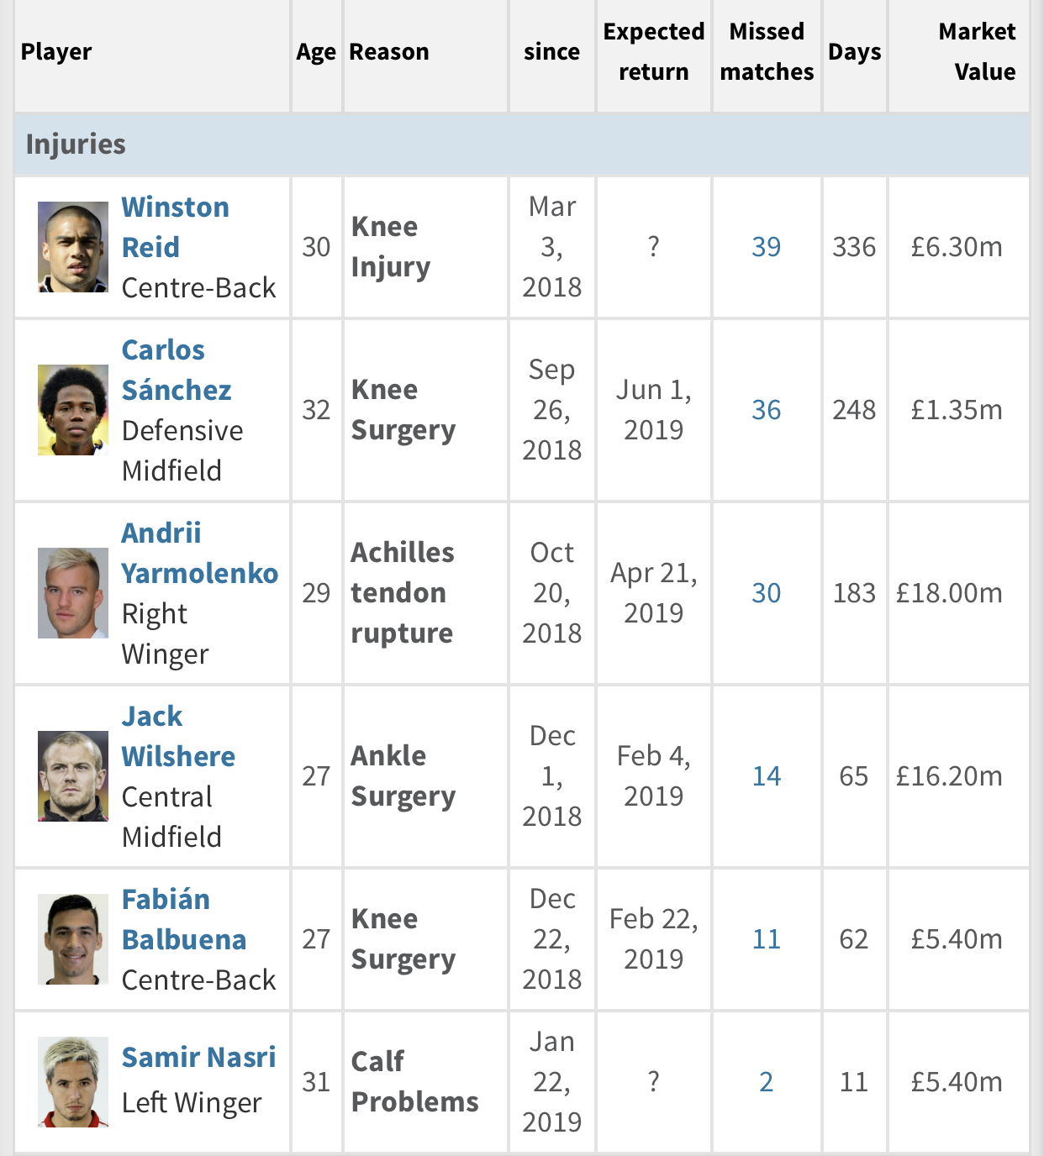Visit the Fabián Balbuena profile link
Screen dimensions: 1044x1156
(184, 919)
